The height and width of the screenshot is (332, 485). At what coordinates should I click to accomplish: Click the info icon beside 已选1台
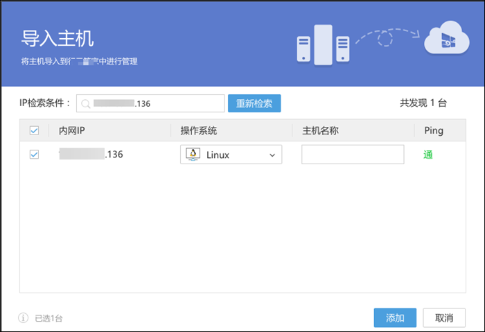24,318
